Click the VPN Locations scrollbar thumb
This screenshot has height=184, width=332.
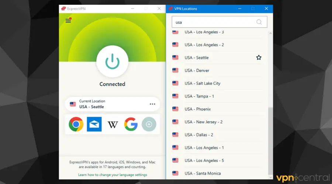(270, 141)
